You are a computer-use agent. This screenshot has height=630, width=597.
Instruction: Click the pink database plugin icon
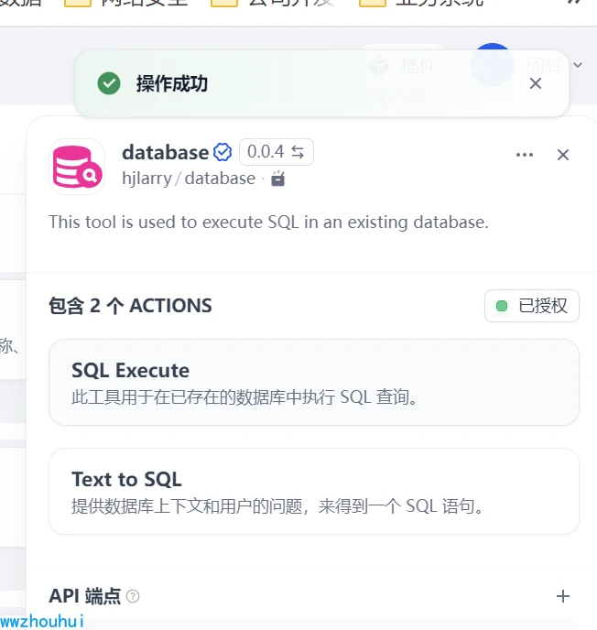(77, 167)
